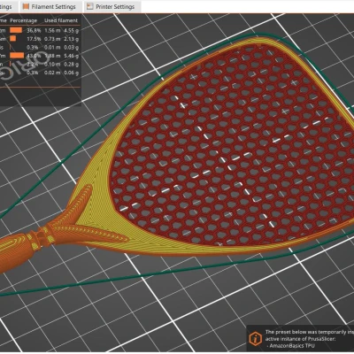
Task: Select the 36.8% percentage value
Action: click(x=34, y=30)
